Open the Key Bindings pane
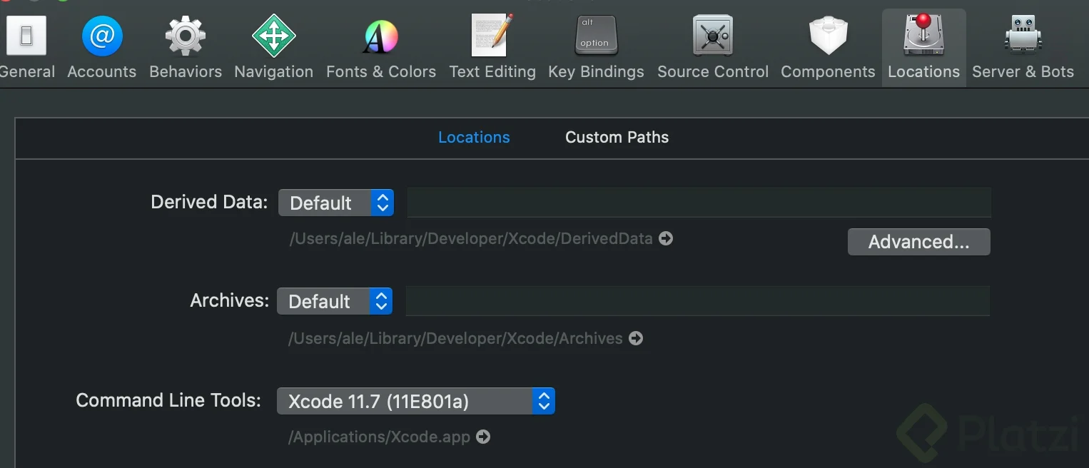This screenshot has width=1089, height=468. pos(596,47)
